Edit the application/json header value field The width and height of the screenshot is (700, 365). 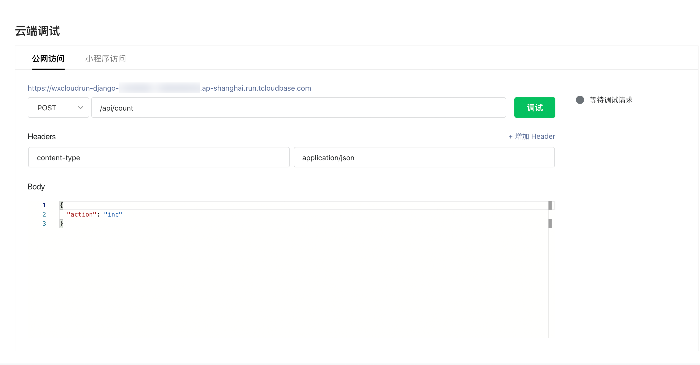point(424,158)
